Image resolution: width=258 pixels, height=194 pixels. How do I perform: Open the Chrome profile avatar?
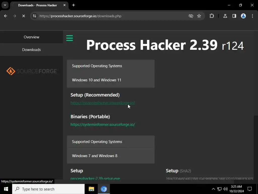[243, 16]
